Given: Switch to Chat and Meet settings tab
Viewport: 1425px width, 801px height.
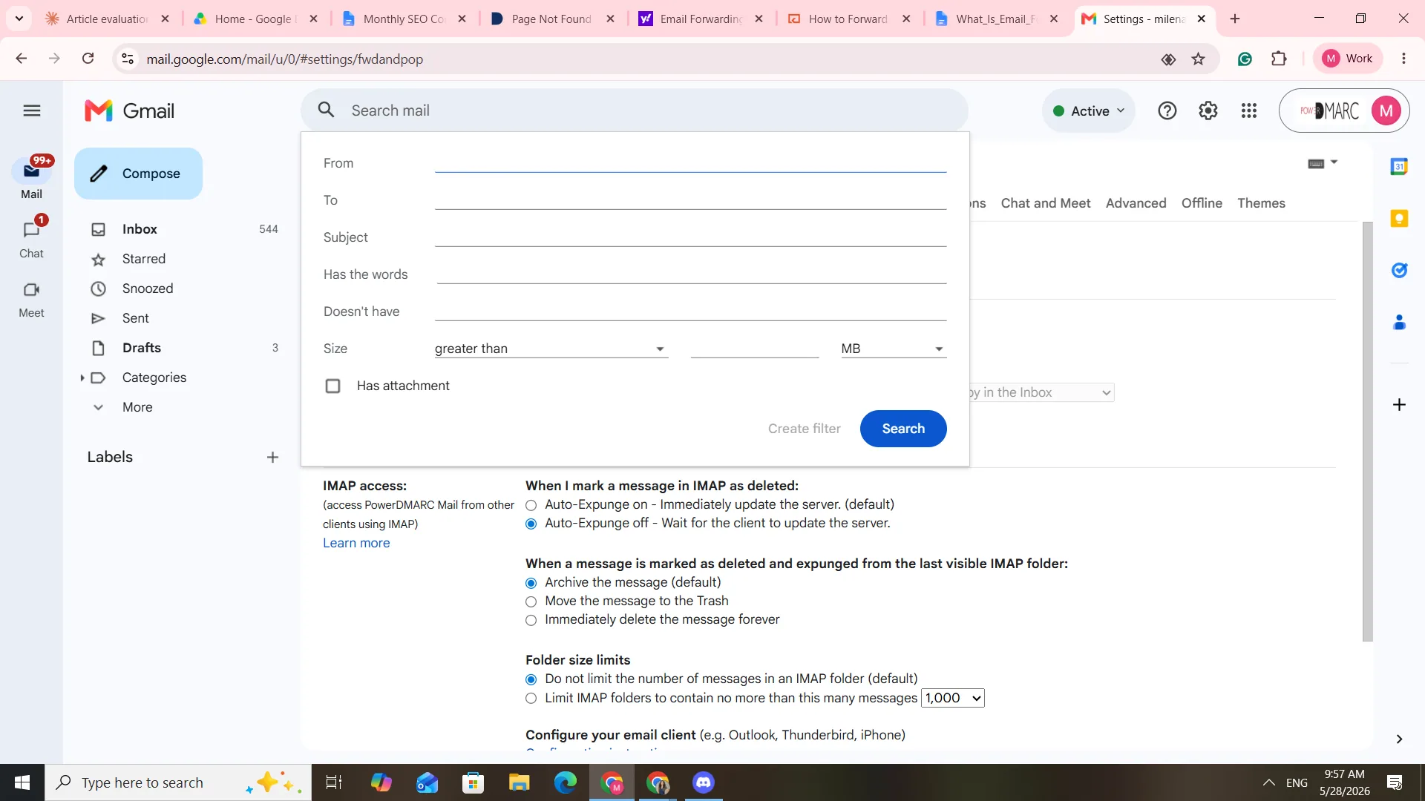Looking at the screenshot, I should tap(1045, 203).
